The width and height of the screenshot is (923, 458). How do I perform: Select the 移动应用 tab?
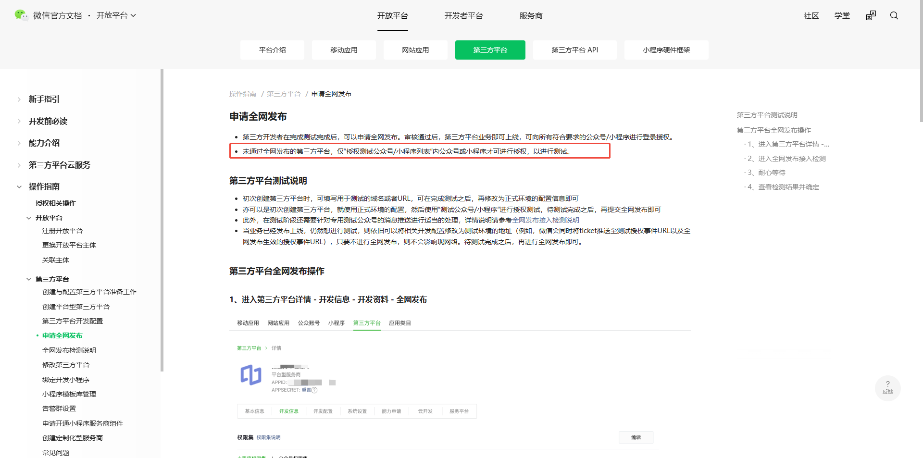point(344,50)
